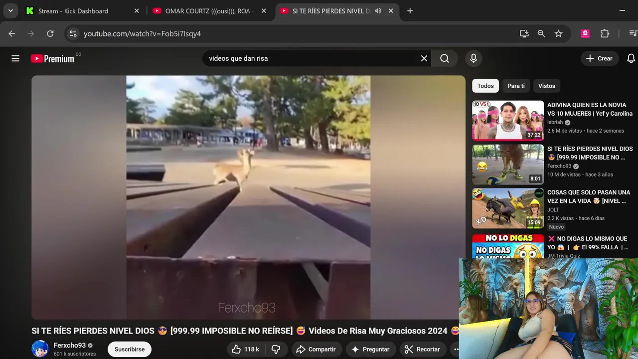
Task: Click the 601 k suscriptores text
Action: point(75,354)
